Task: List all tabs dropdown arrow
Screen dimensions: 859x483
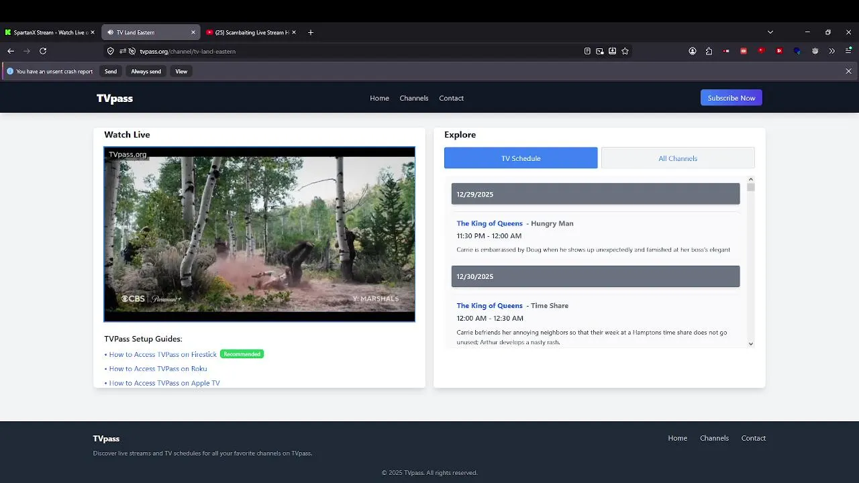Action: pos(770,32)
